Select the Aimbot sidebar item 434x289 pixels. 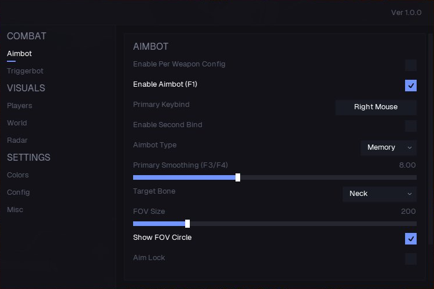19,53
